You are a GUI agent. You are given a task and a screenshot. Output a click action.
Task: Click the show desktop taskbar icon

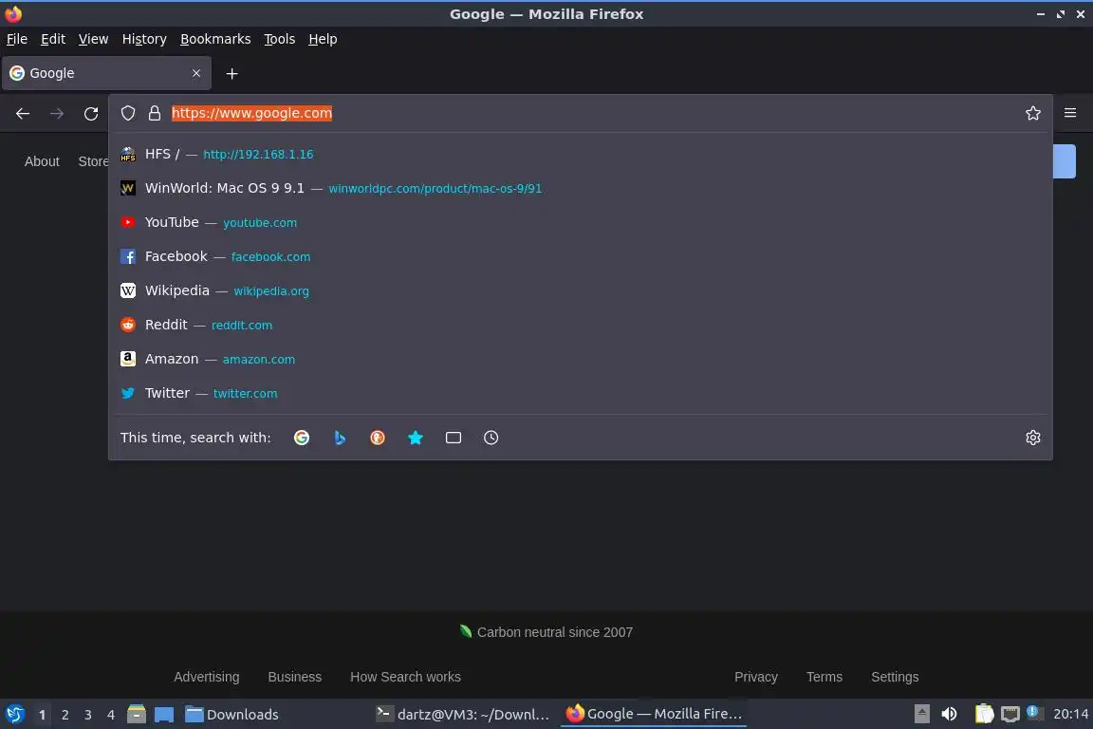[164, 715]
